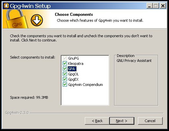Click the disabled maximize button
169x131 pixels.
156,6
